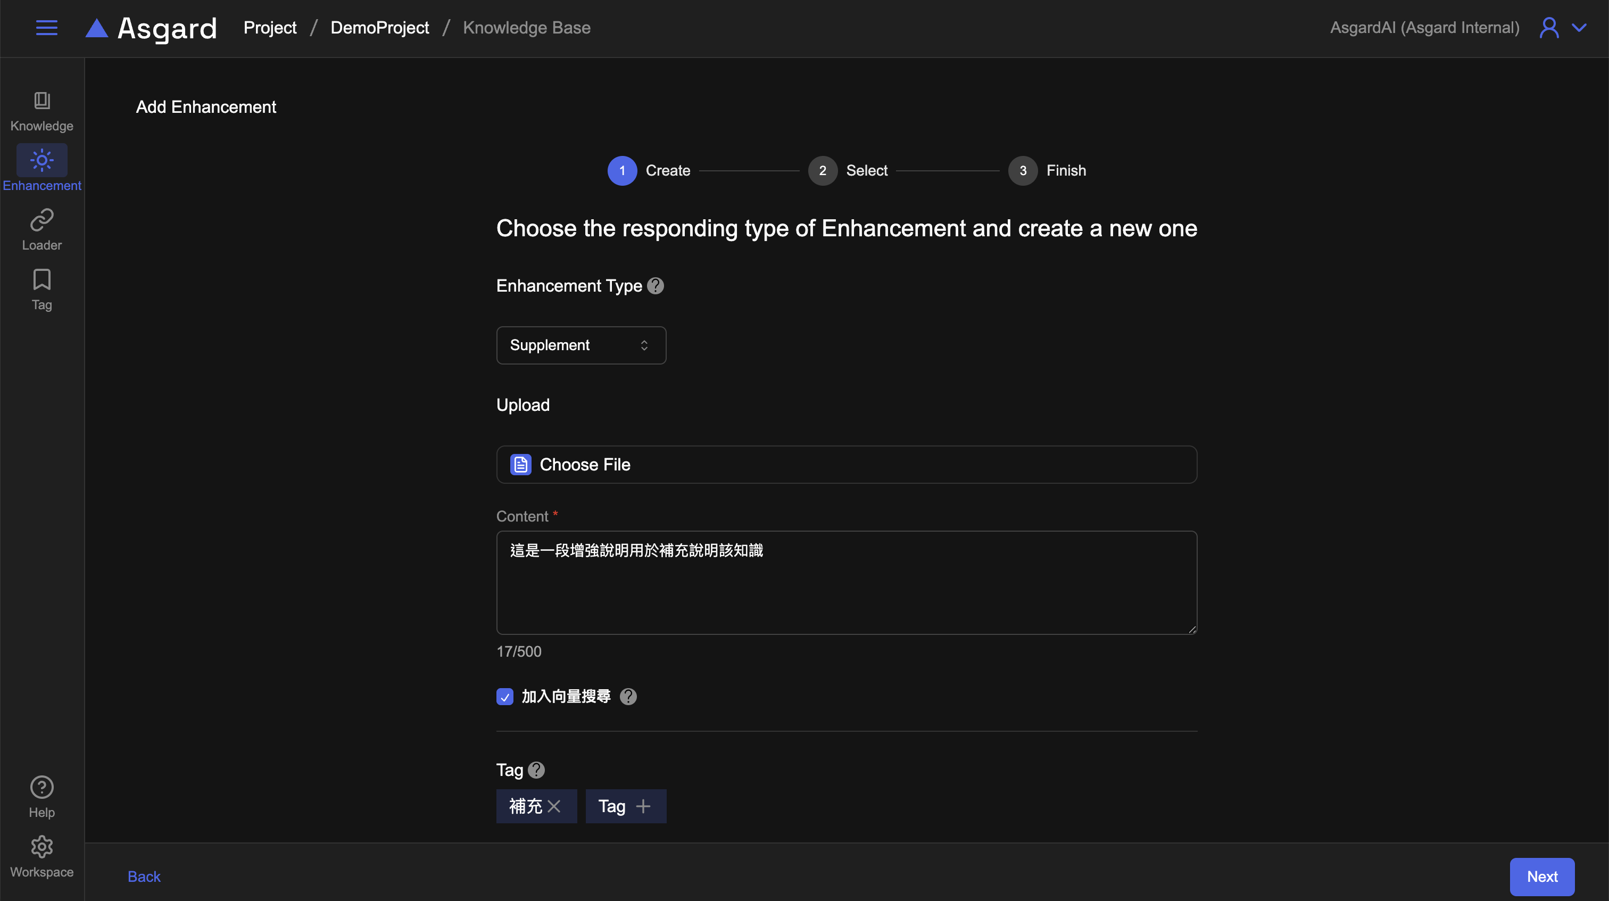
Task: Uncheck the 加入向量搜尋 checkbox
Action: 505,696
